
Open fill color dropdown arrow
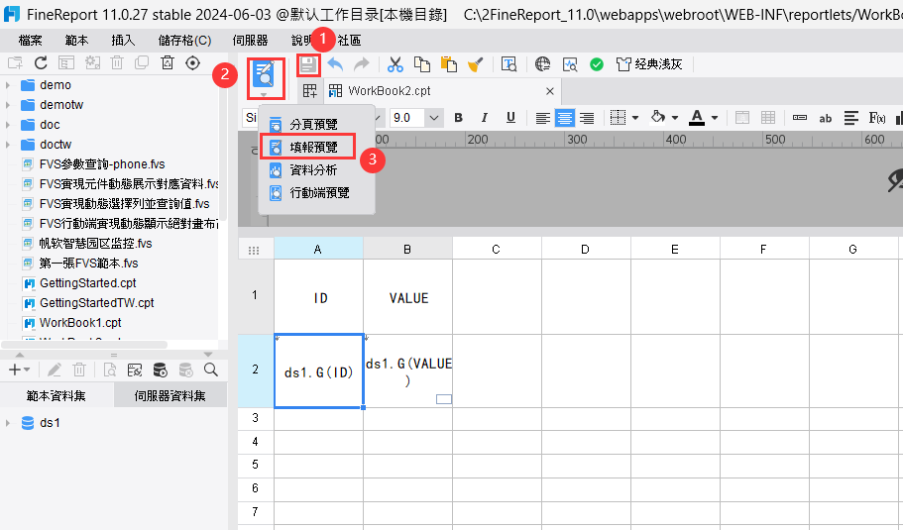coord(674,118)
